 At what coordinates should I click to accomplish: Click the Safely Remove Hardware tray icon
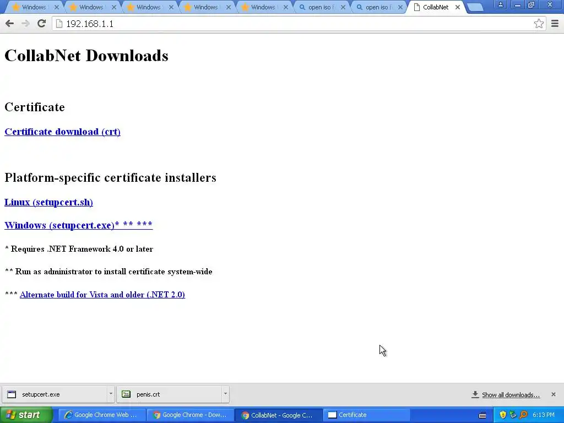pos(513,415)
